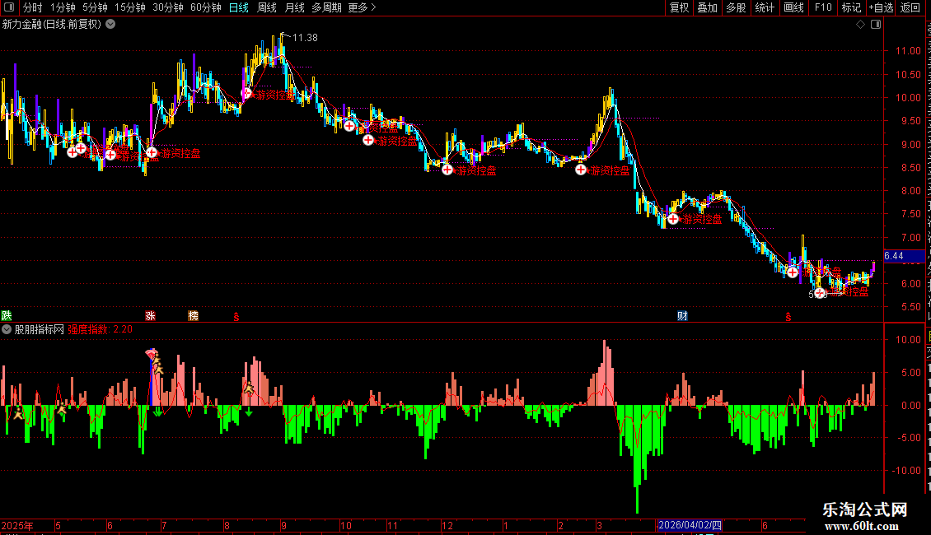Expand dropdown beside 新力金融(日线.前复权)
The image size is (931, 535).
coord(110,25)
